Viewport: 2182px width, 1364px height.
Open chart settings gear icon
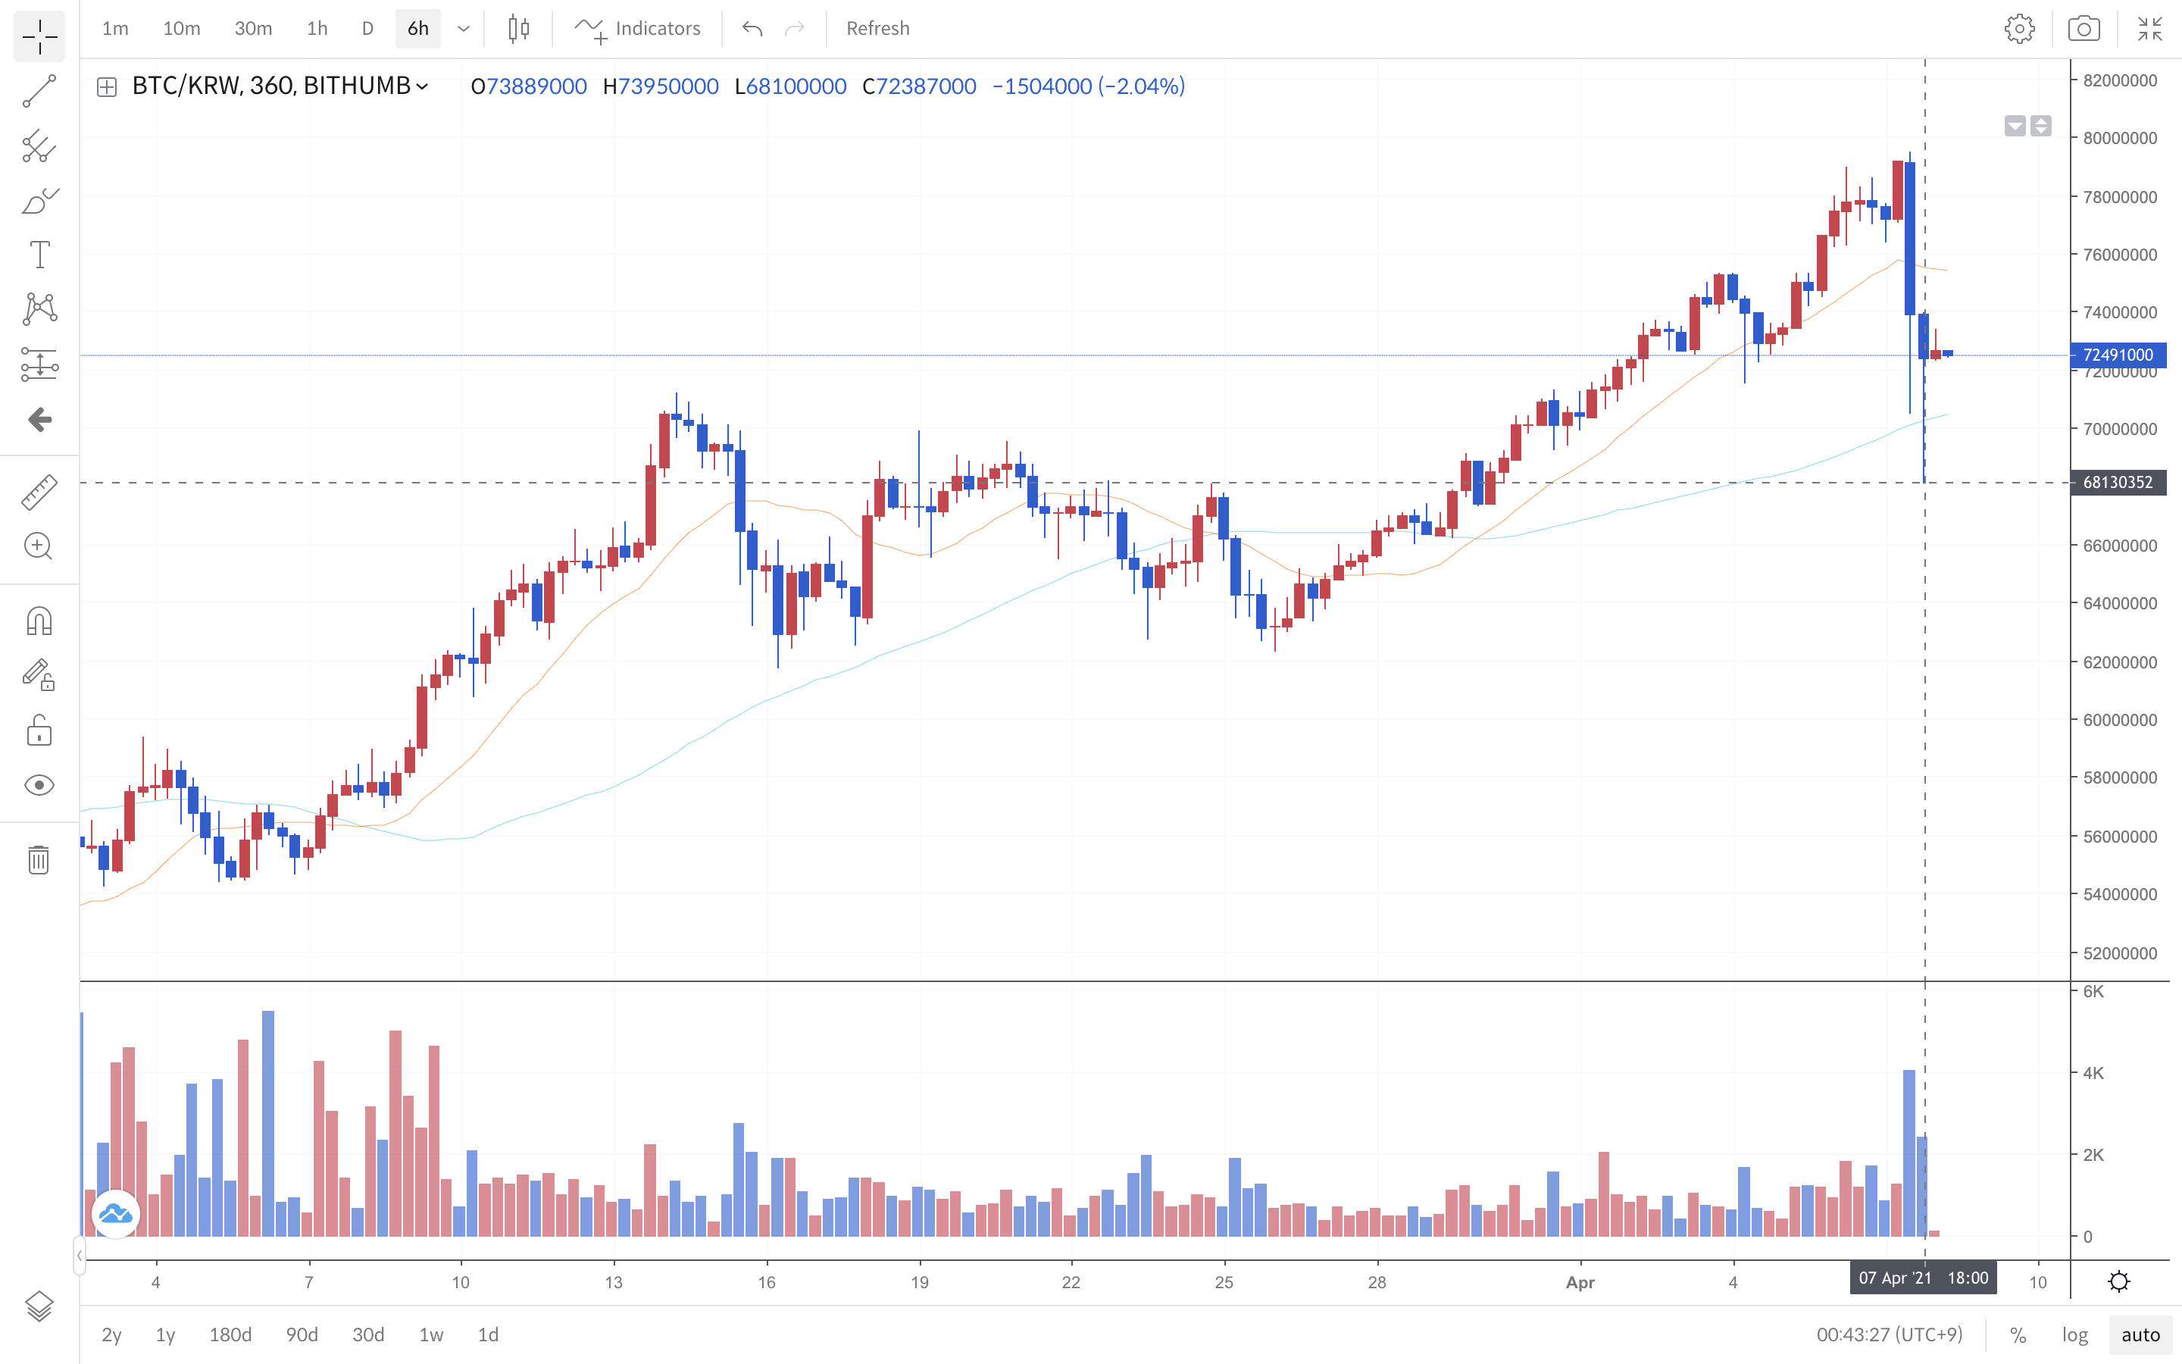2019,29
